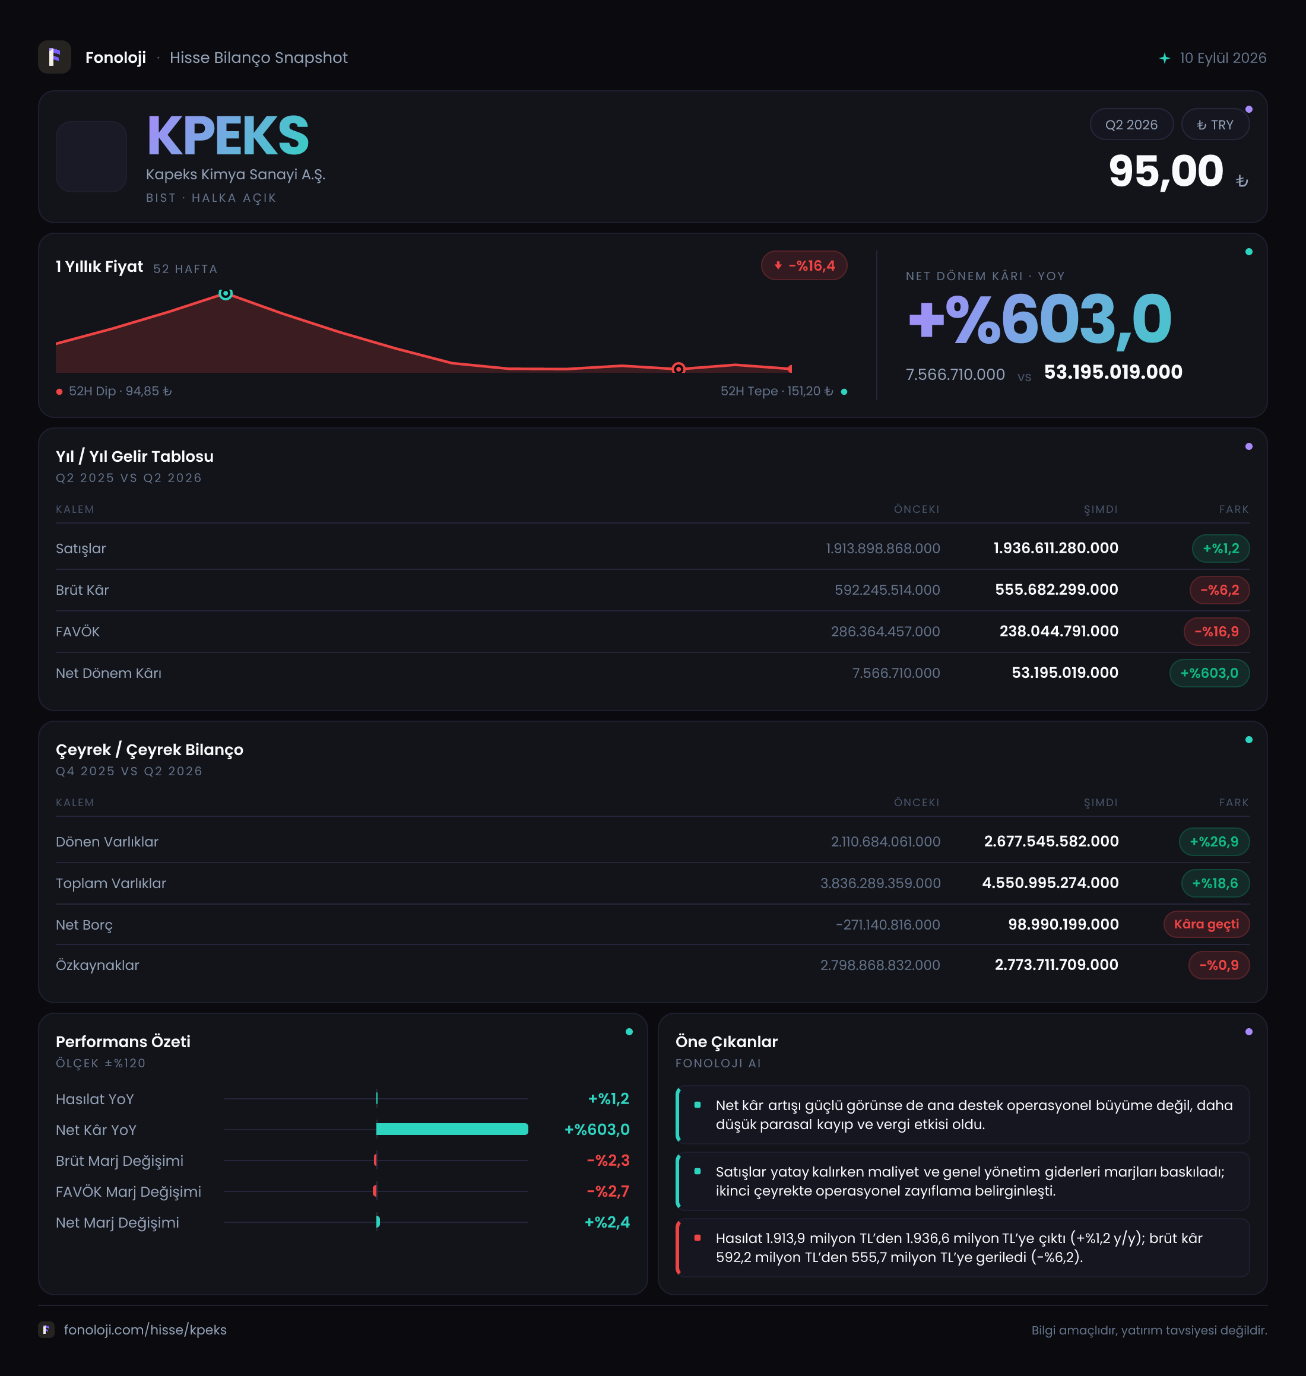Select the Q2 2026 period pill
Image resolution: width=1306 pixels, height=1376 pixels.
click(x=1131, y=125)
